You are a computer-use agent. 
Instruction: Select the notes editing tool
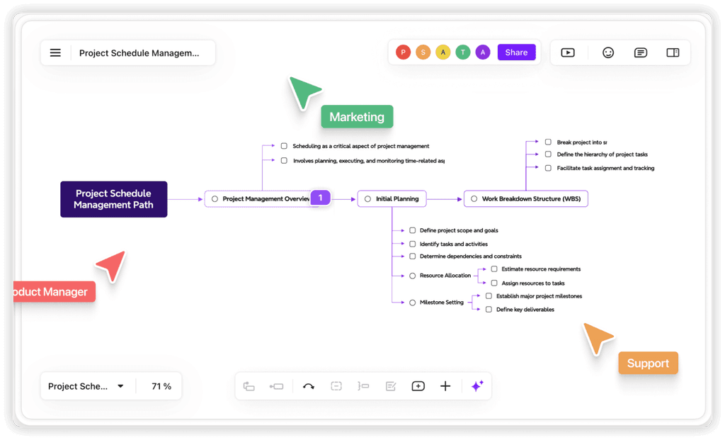390,386
